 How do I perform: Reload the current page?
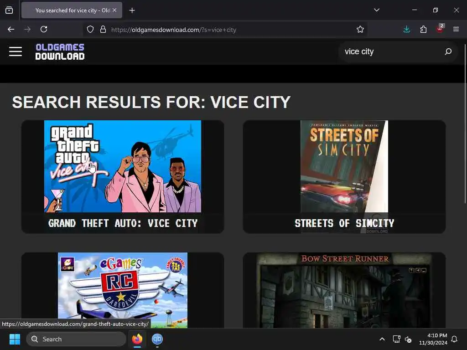[x=44, y=29]
